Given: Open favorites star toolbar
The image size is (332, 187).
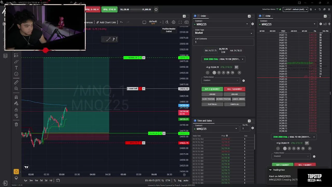Looking at the screenshot, I should point(16,172).
